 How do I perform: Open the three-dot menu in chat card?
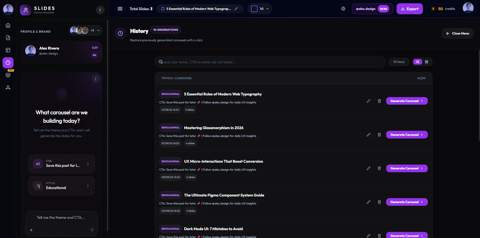pyautogui.click(x=96, y=79)
